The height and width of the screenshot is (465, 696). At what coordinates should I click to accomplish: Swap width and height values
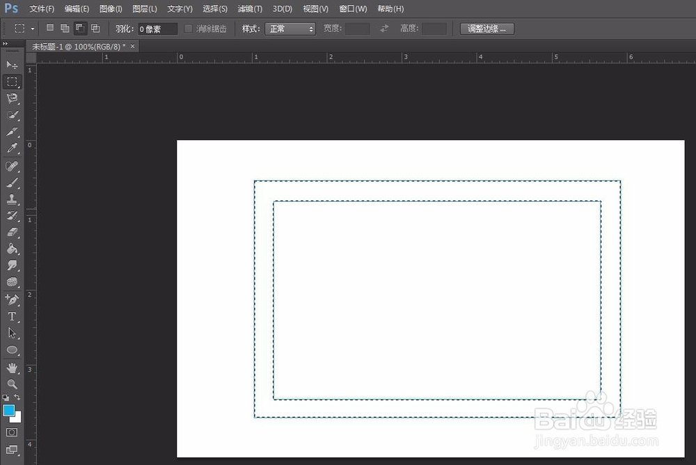coord(384,29)
